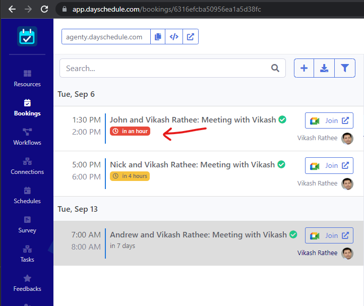Click the 5:00 PM start time
The height and width of the screenshot is (306, 364).
[86, 165]
